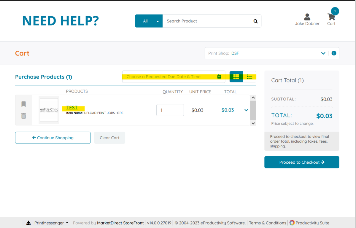The image size is (356, 228).
Task: Open Jake Dobner user profile icon
Action: point(307,17)
